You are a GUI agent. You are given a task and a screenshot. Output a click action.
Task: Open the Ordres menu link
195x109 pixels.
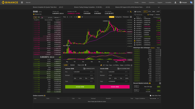coord(144,2)
